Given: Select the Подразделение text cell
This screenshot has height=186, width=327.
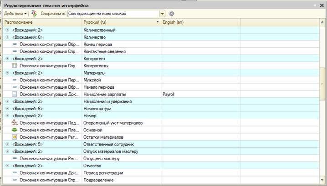Looking at the screenshot, I should [122, 180].
